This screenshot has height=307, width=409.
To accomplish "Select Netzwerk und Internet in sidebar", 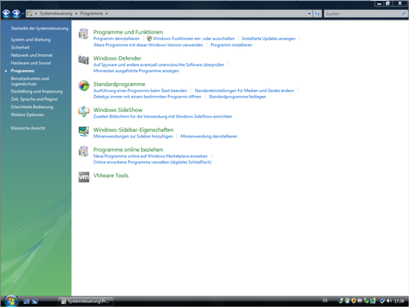I will coord(31,55).
